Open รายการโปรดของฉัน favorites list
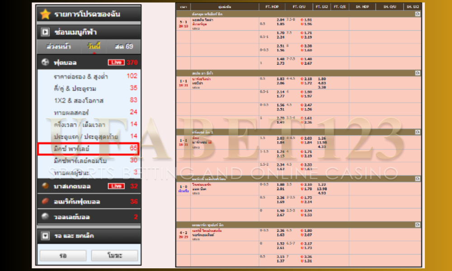Screen dimensions: 452x271 pos(89,14)
